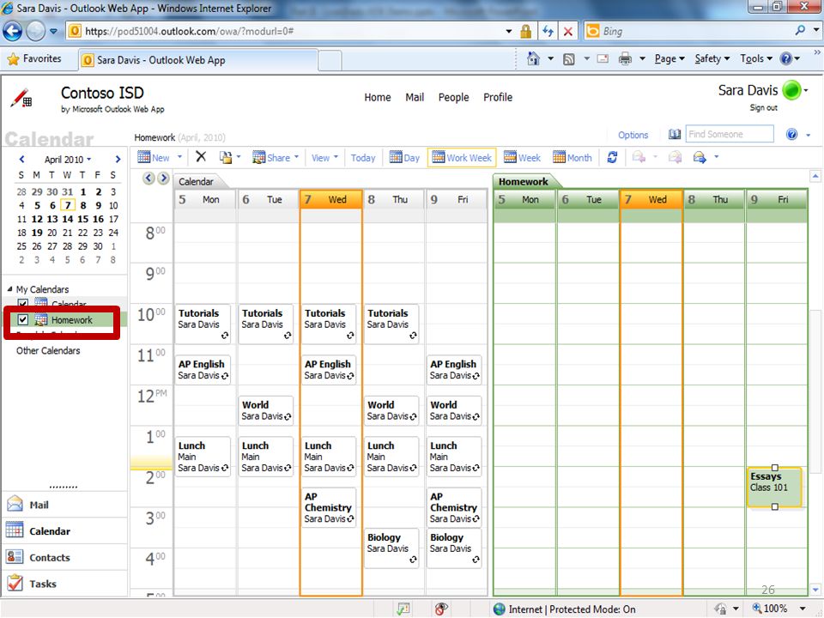Select Wednesday's AP Chemistry appointment

coord(329,507)
